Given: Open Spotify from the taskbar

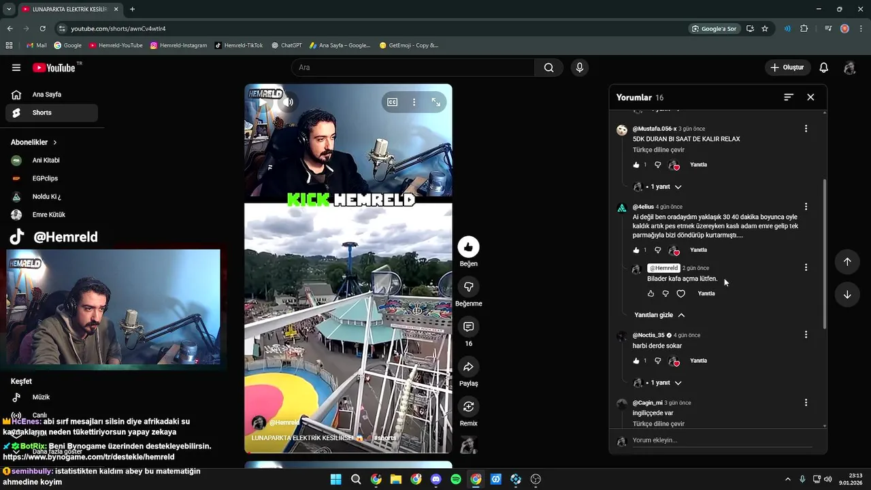Looking at the screenshot, I should point(456,479).
